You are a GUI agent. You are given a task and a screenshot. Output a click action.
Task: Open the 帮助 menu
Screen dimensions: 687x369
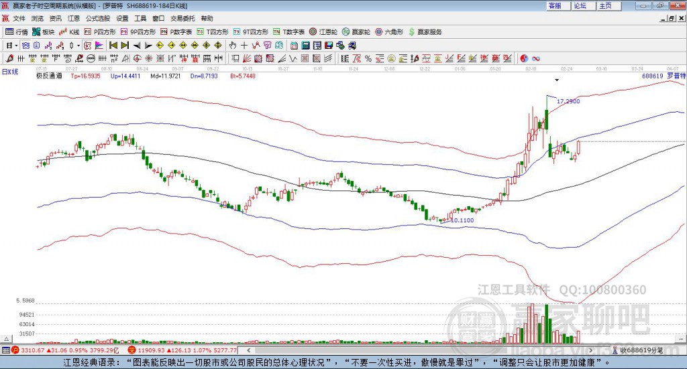(207, 18)
